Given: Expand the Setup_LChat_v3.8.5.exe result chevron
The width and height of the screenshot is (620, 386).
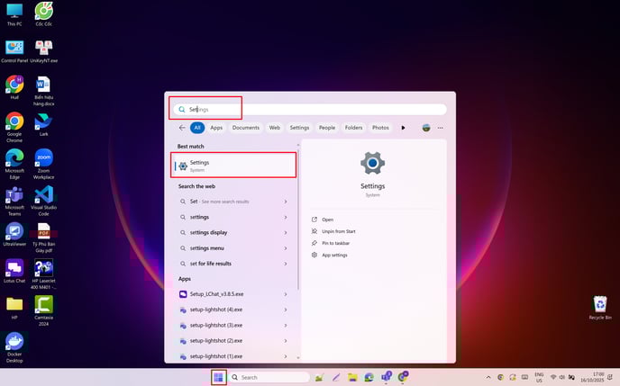Looking at the screenshot, I should (286, 294).
